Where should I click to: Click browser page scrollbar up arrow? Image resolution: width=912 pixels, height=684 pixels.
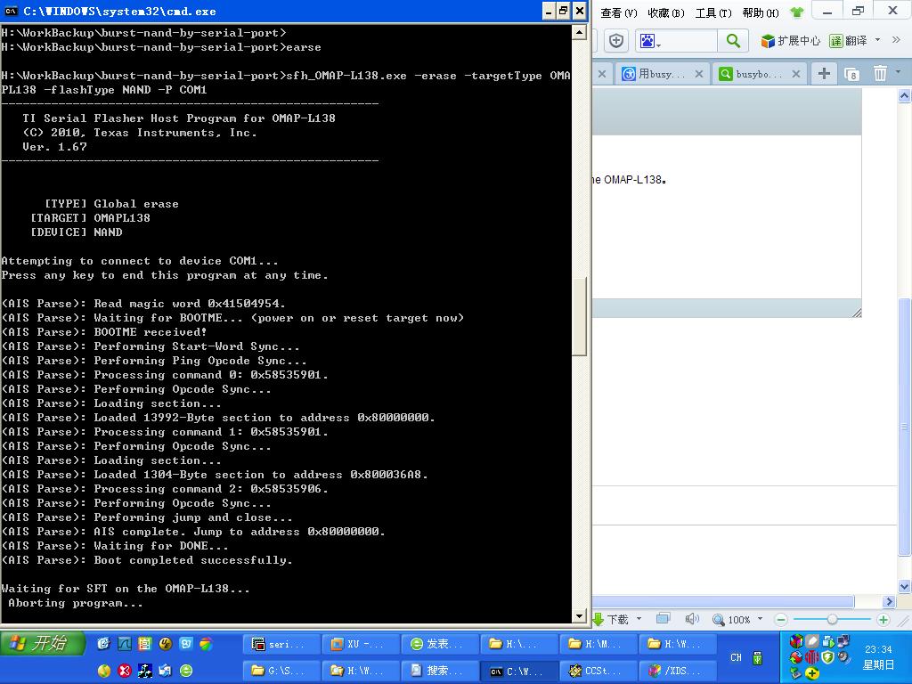point(905,96)
